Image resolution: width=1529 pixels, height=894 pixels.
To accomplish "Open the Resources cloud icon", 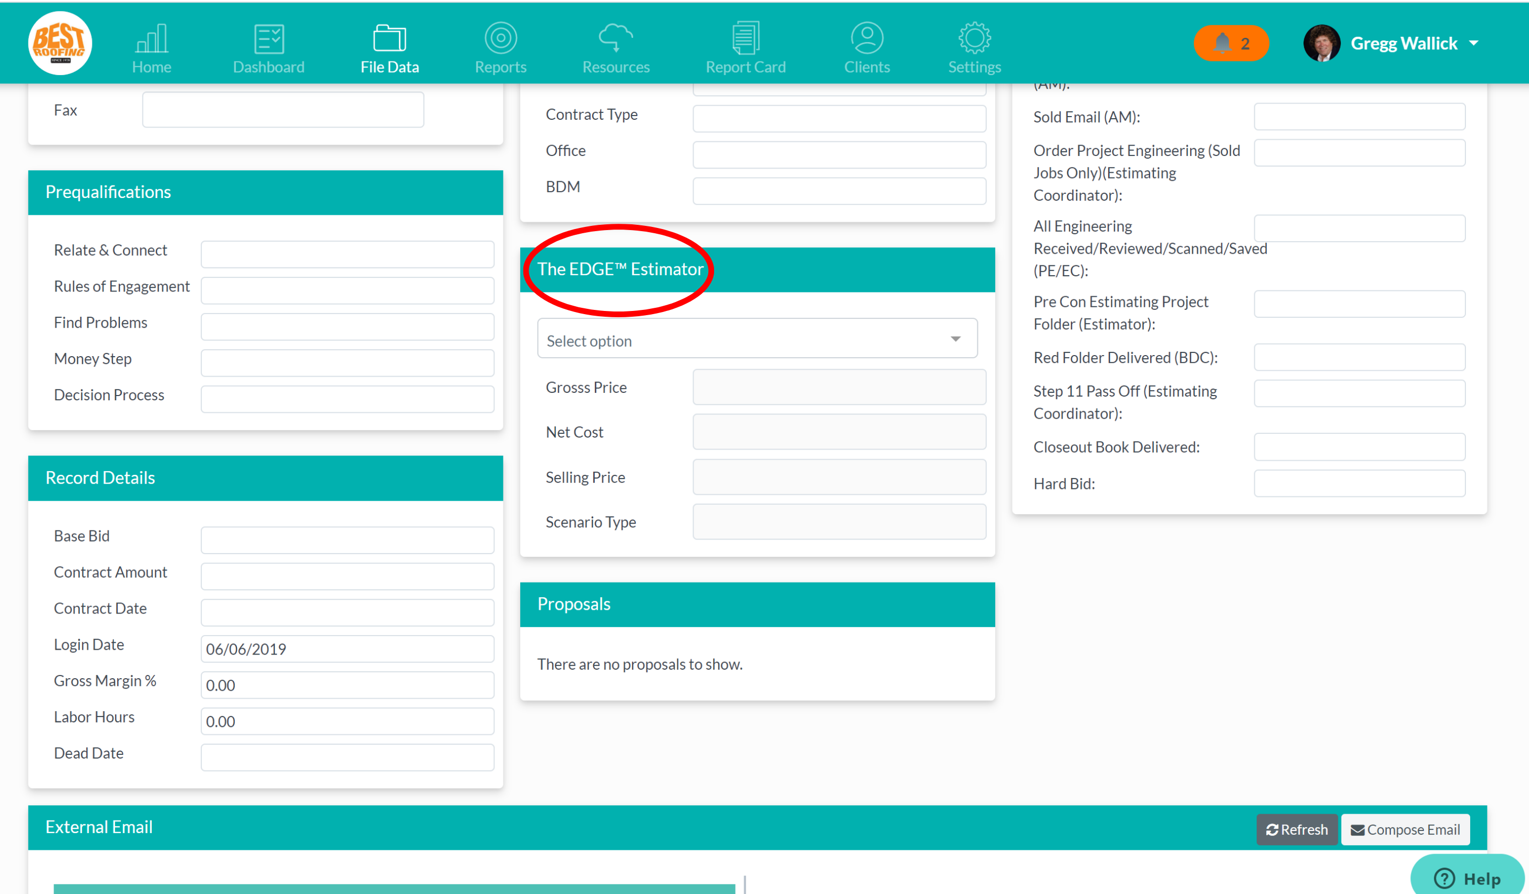I will coord(616,38).
